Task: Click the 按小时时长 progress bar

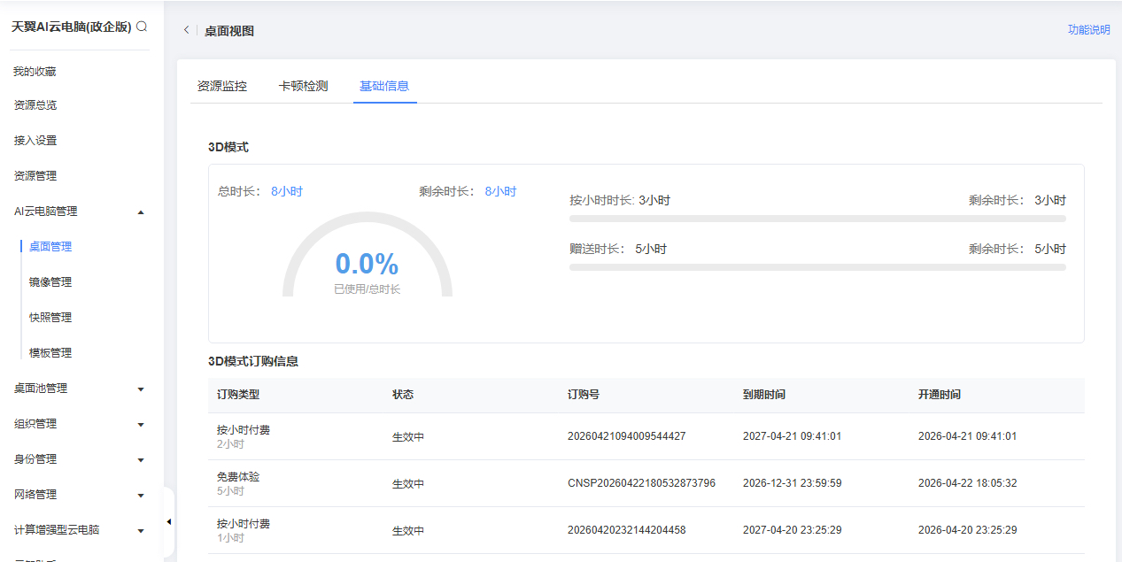Action: pos(816,219)
